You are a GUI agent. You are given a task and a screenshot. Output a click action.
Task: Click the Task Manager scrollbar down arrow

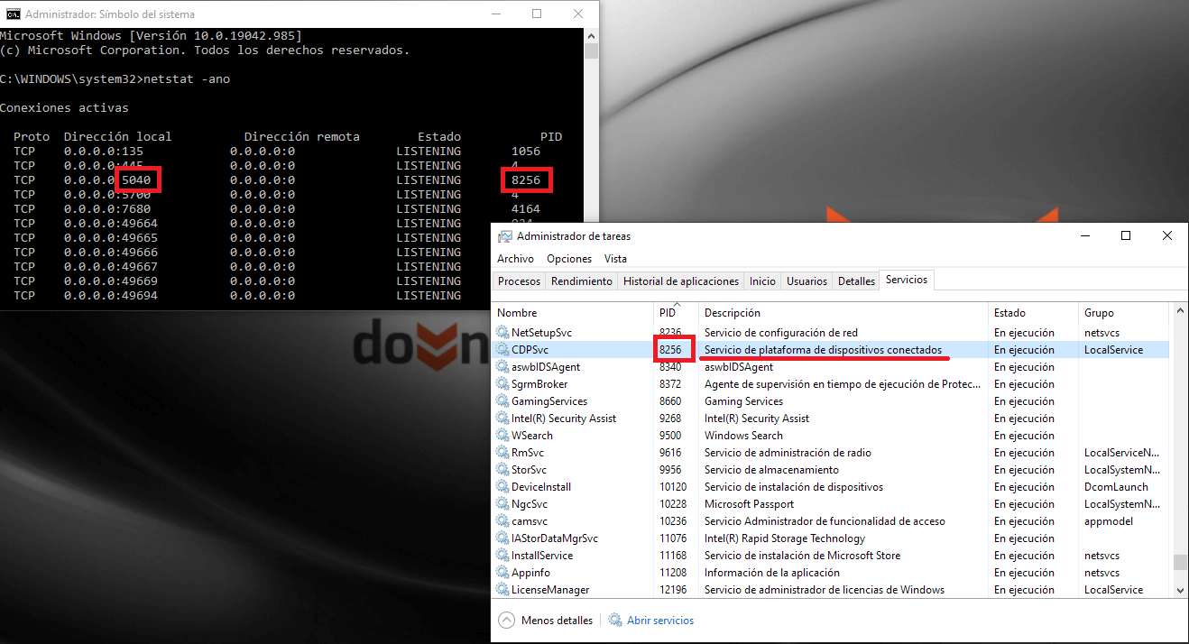pos(1179,589)
